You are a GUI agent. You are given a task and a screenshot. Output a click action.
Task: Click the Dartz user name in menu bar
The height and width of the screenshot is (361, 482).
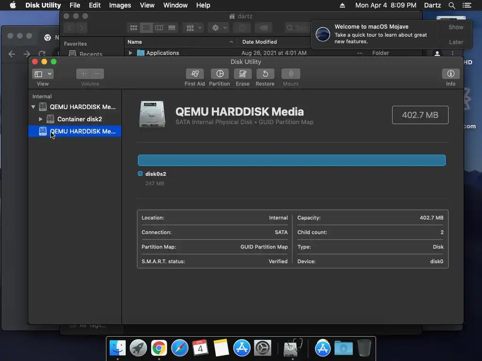[x=432, y=5]
